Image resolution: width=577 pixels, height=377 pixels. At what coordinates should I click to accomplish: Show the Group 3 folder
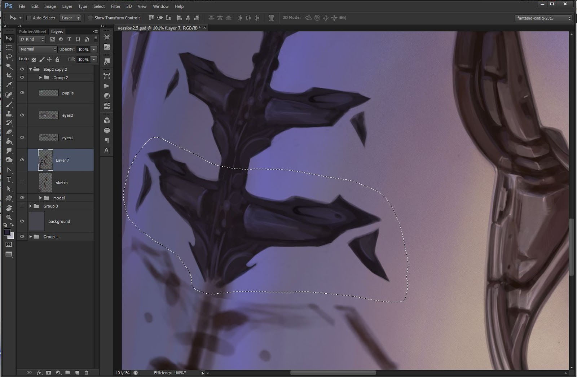22,206
